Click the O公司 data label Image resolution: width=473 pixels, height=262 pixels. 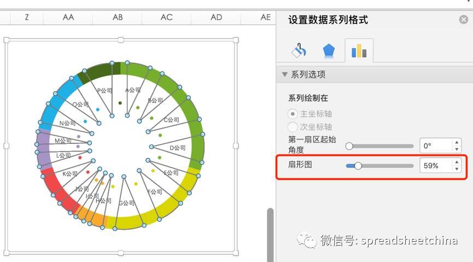81,104
